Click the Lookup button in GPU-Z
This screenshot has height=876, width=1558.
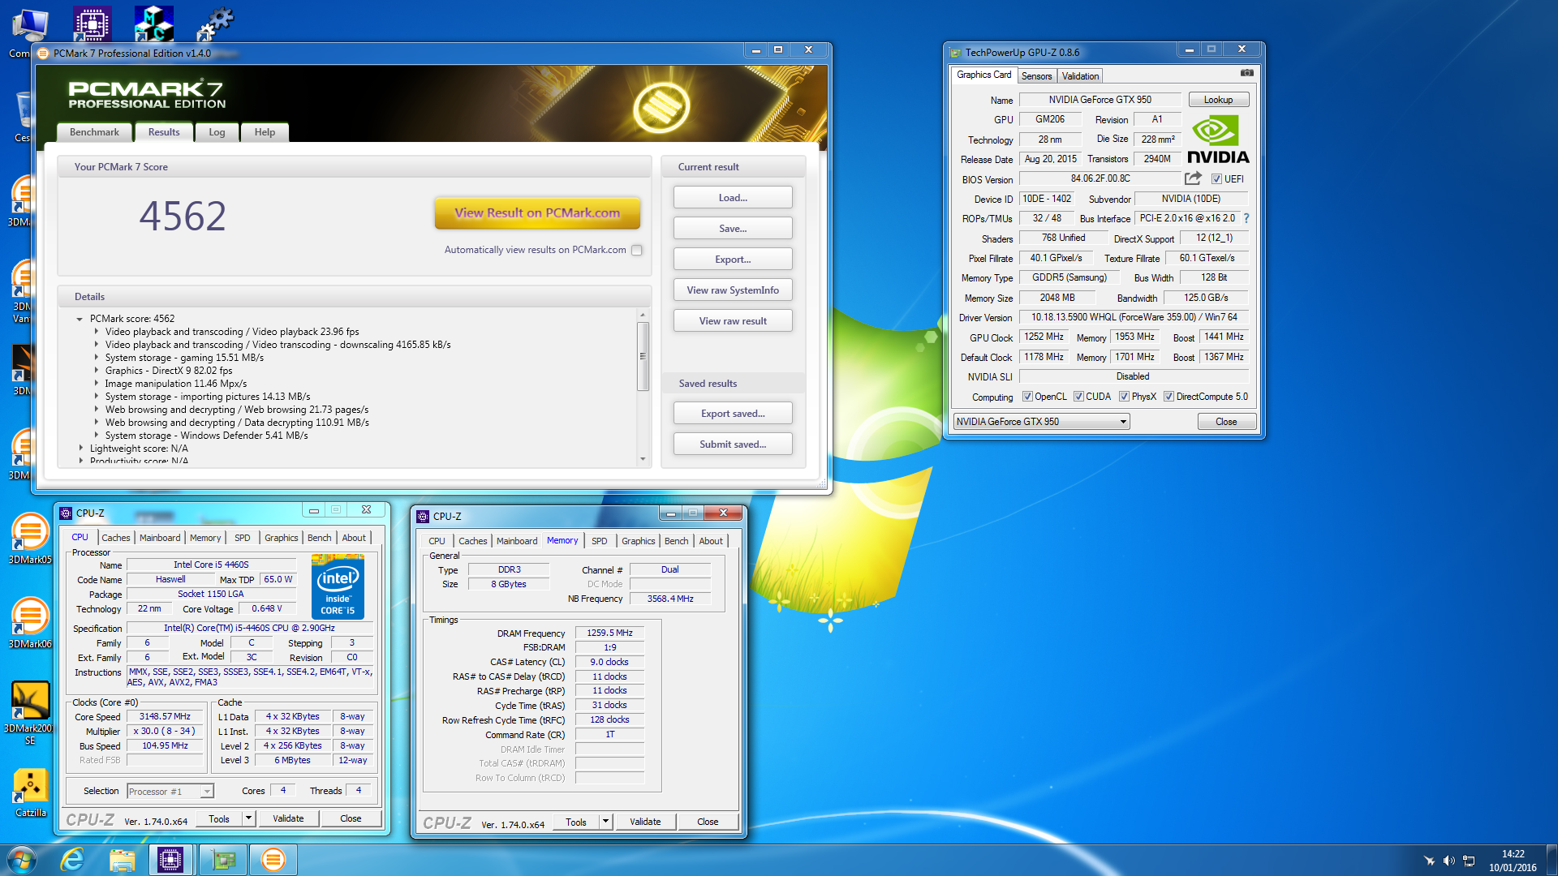1218,100
